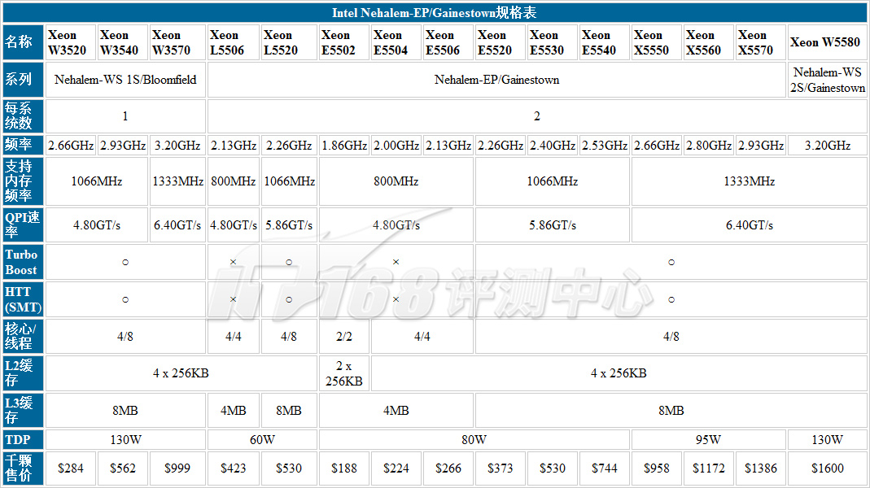Click the "$1386" price cell

point(761,468)
